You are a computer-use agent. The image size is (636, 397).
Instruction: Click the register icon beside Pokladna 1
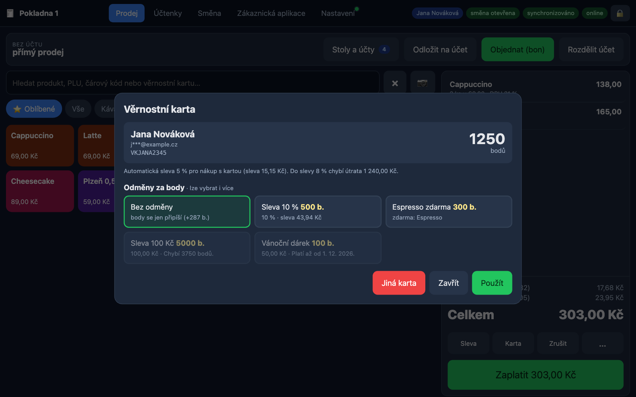[x=10, y=13]
